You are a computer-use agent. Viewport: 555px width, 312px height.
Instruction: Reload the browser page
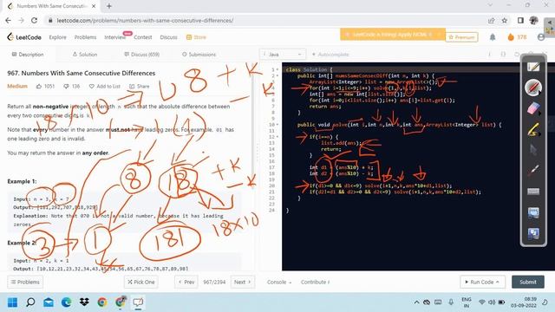[x=34, y=21]
